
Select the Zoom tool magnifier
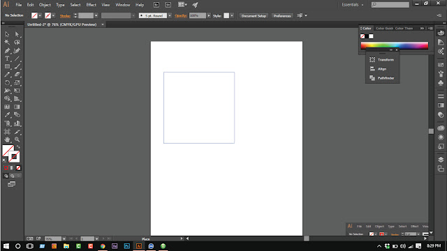pyautogui.click(x=17, y=139)
